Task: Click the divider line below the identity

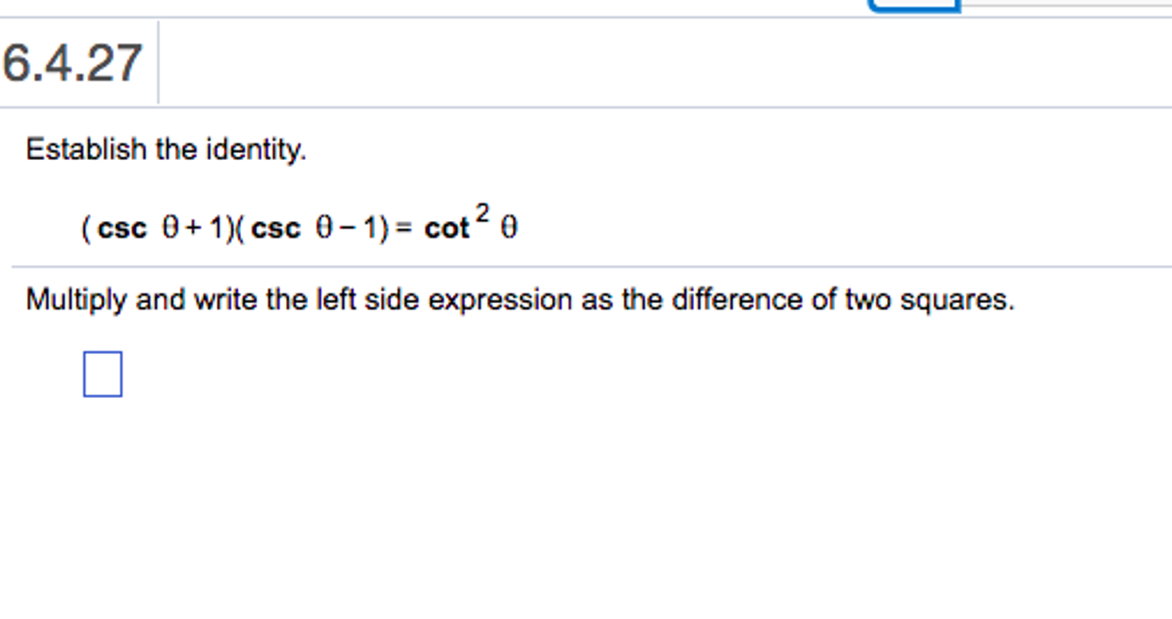Action: [x=573, y=265]
